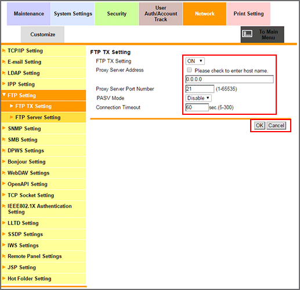Open the FTP TX Setting ON dropdown
Viewport: 300px width, 290px height.
point(195,61)
